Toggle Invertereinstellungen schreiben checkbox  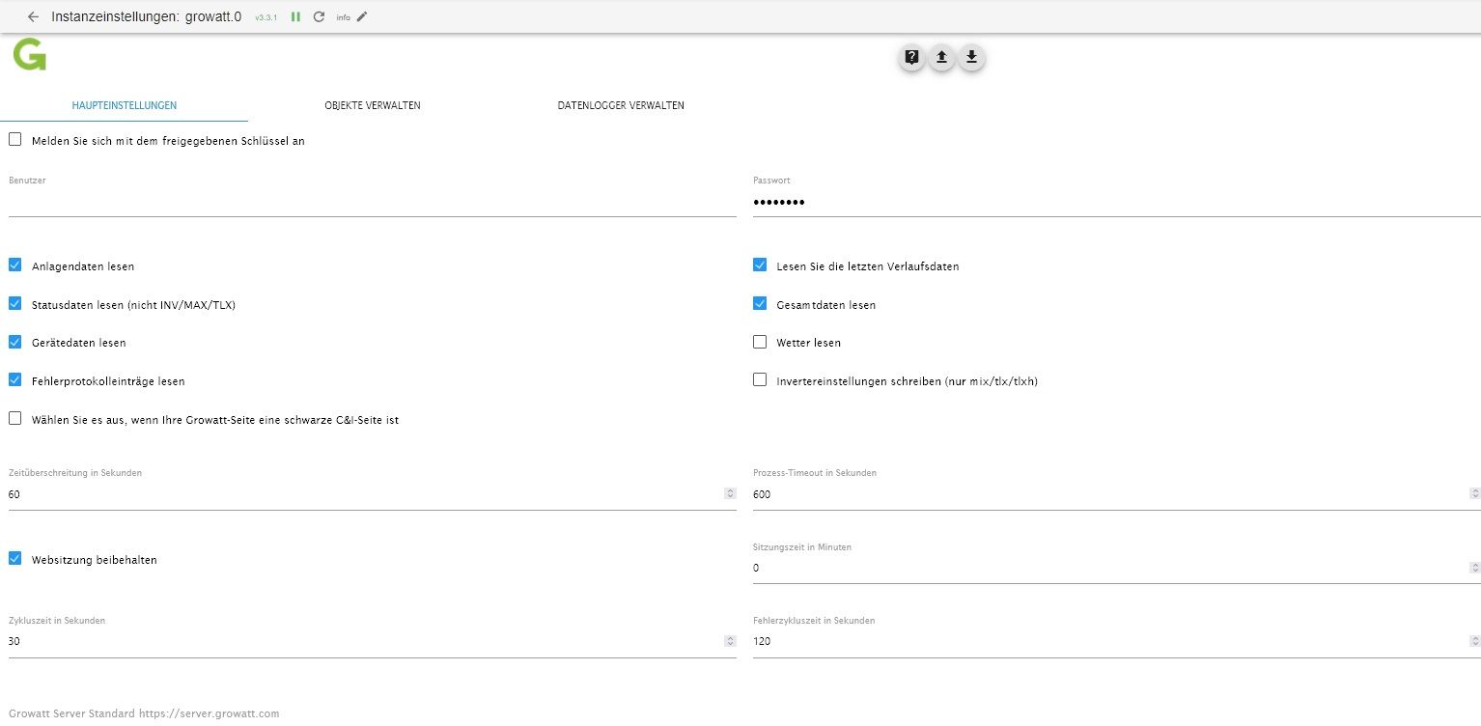point(760,380)
